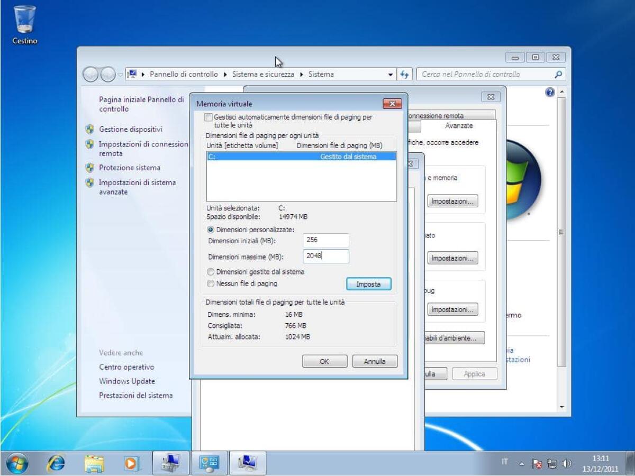This screenshot has height=476, width=635.
Task: Open the 'Windows Update' link in the sidebar
Action: [127, 381]
